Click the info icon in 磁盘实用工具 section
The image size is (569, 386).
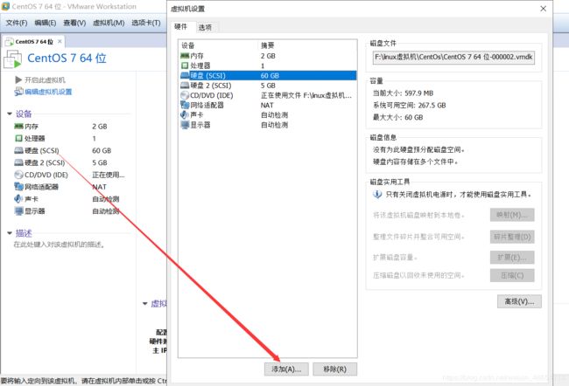[377, 195]
